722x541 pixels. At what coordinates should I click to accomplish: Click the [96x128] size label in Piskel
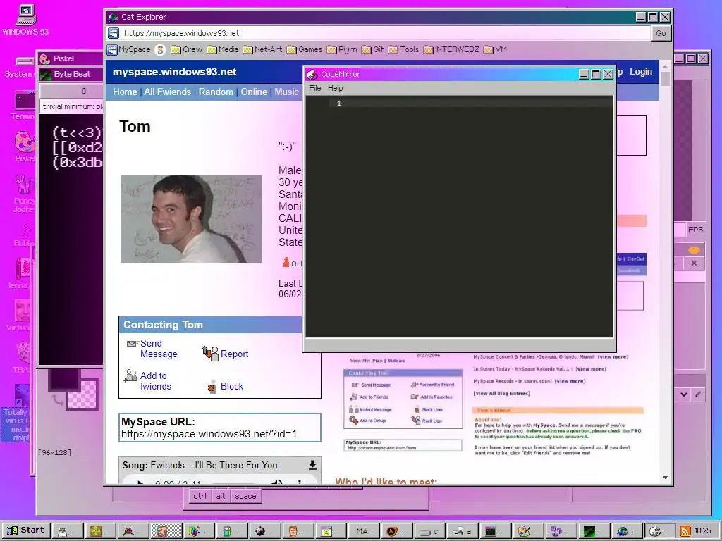54,453
